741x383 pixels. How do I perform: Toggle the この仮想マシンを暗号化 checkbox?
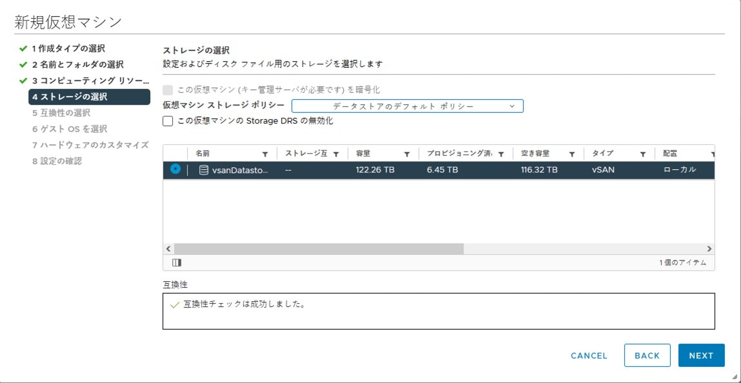168,90
